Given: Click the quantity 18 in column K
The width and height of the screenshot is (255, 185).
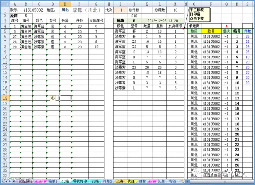Looking at the screenshot, I should click(147, 73).
